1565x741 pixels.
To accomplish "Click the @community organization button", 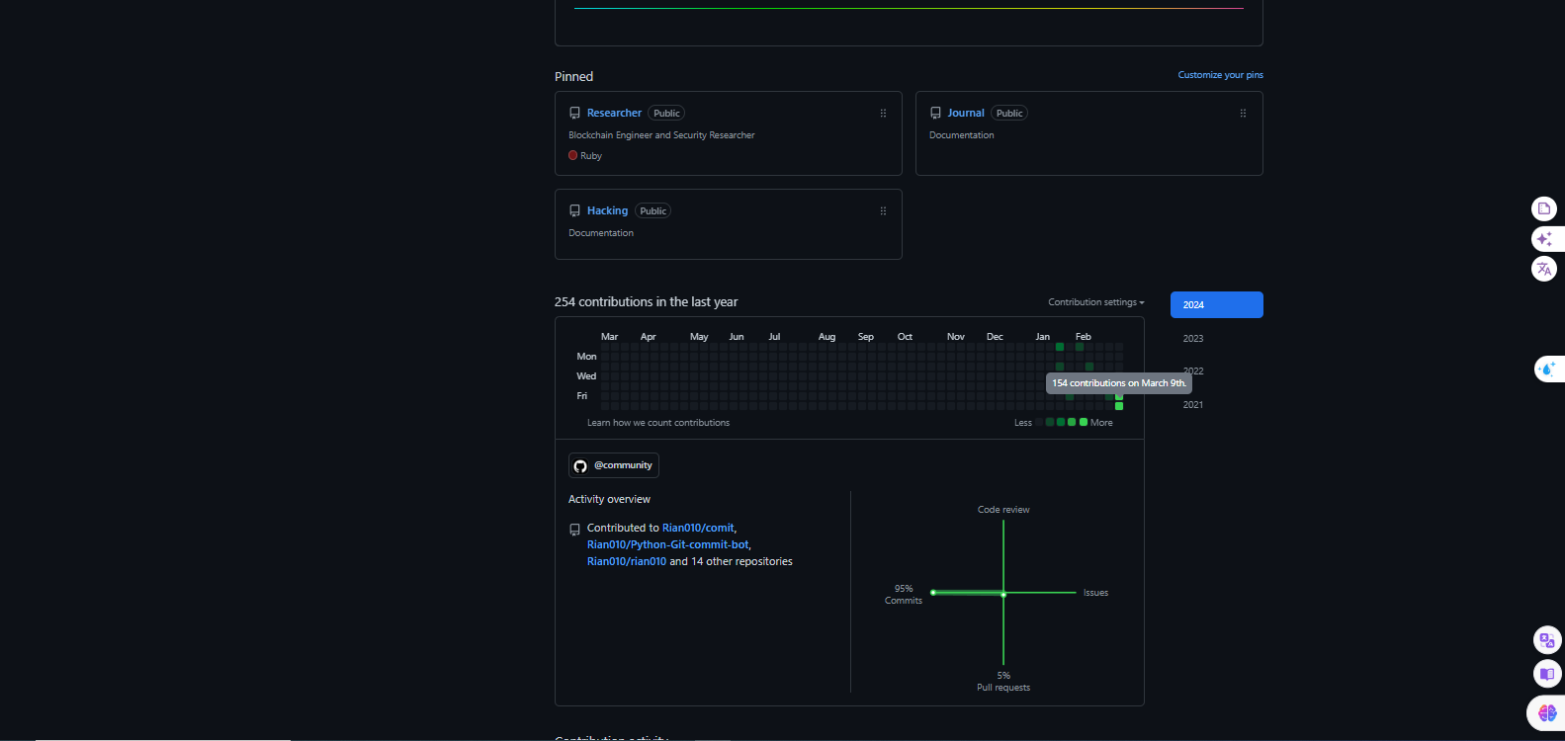I will pos(613,465).
